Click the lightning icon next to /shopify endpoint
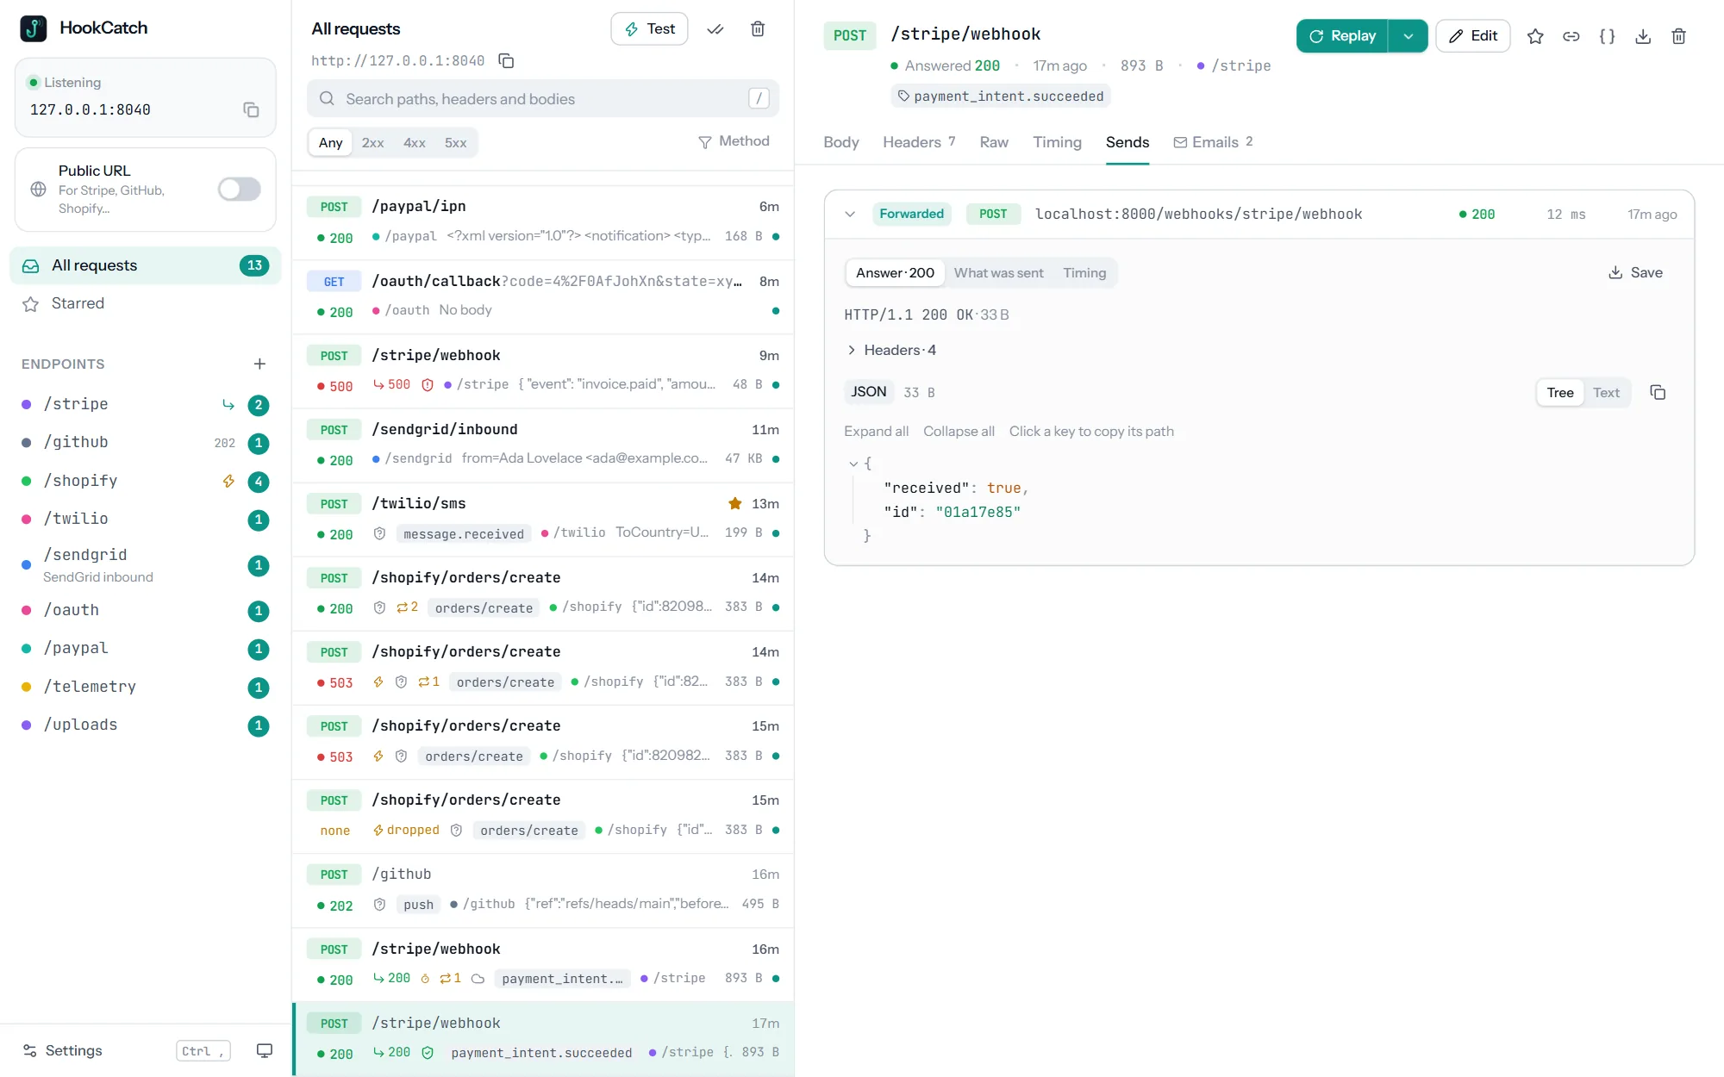The width and height of the screenshot is (1724, 1077). point(228,481)
